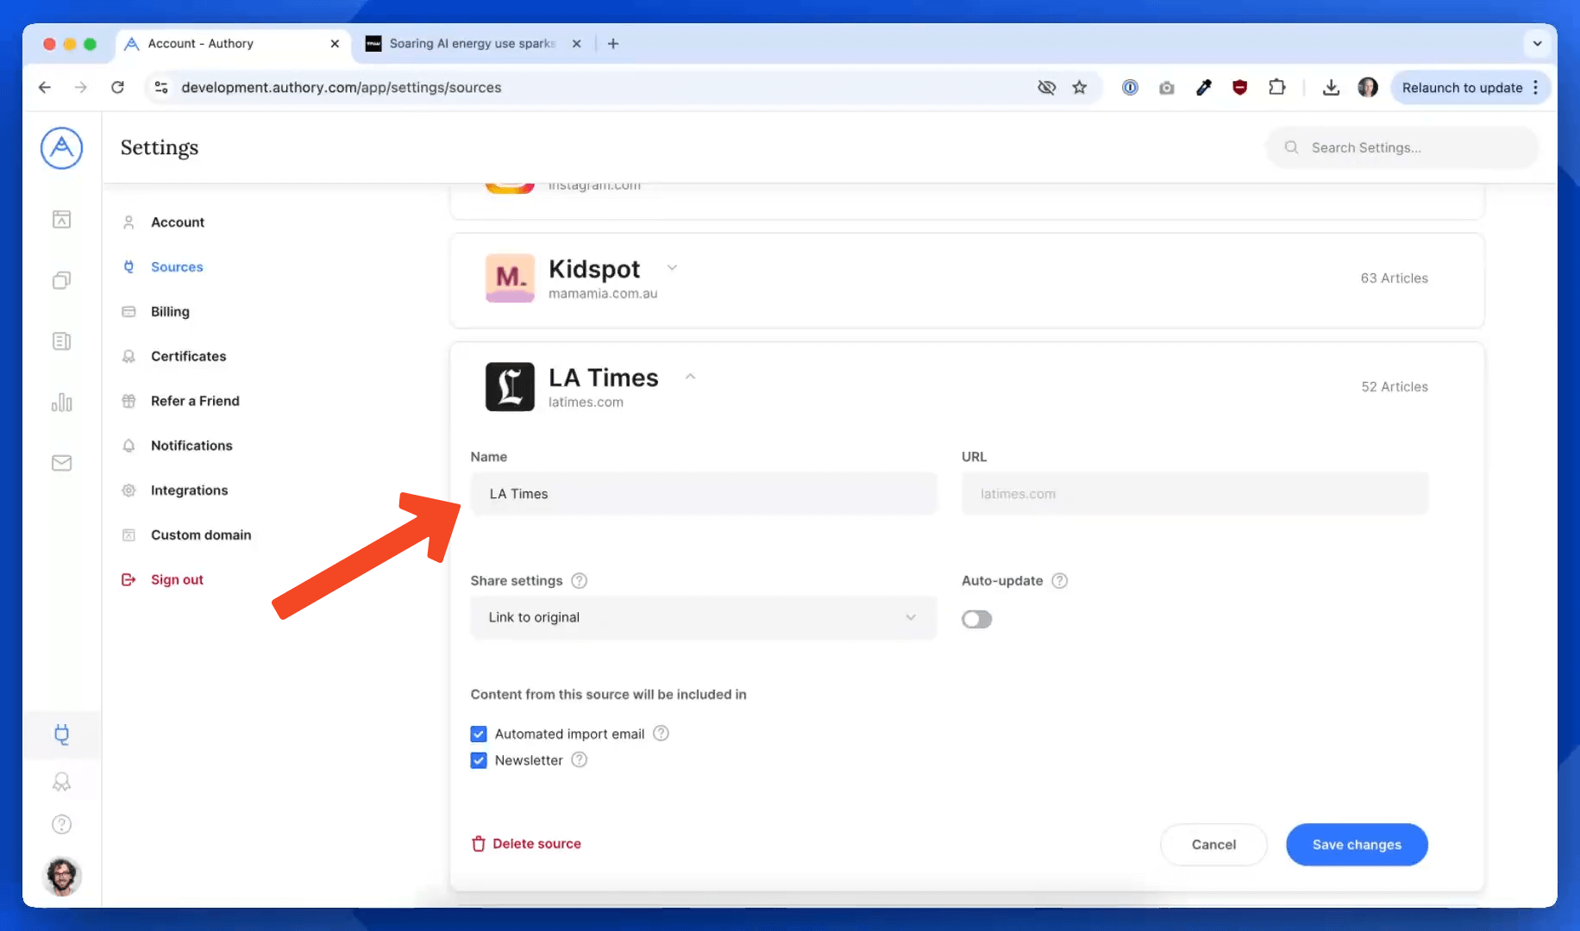Screen dimensions: 1580x931
Task: Click Delete source link
Action: pos(526,843)
